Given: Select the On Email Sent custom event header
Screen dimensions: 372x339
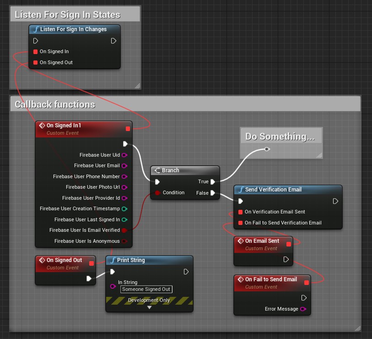Looking at the screenshot, I should [263, 245].
